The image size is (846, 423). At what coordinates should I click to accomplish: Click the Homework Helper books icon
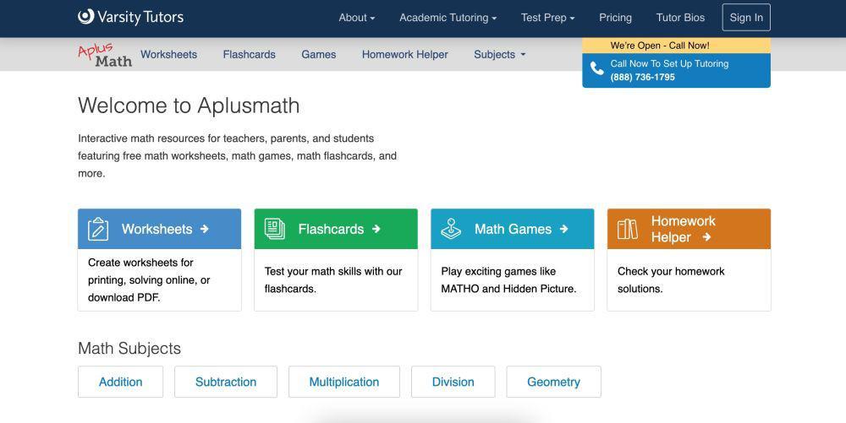pos(628,229)
